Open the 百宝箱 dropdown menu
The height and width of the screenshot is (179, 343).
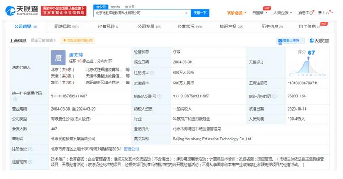click(260, 13)
